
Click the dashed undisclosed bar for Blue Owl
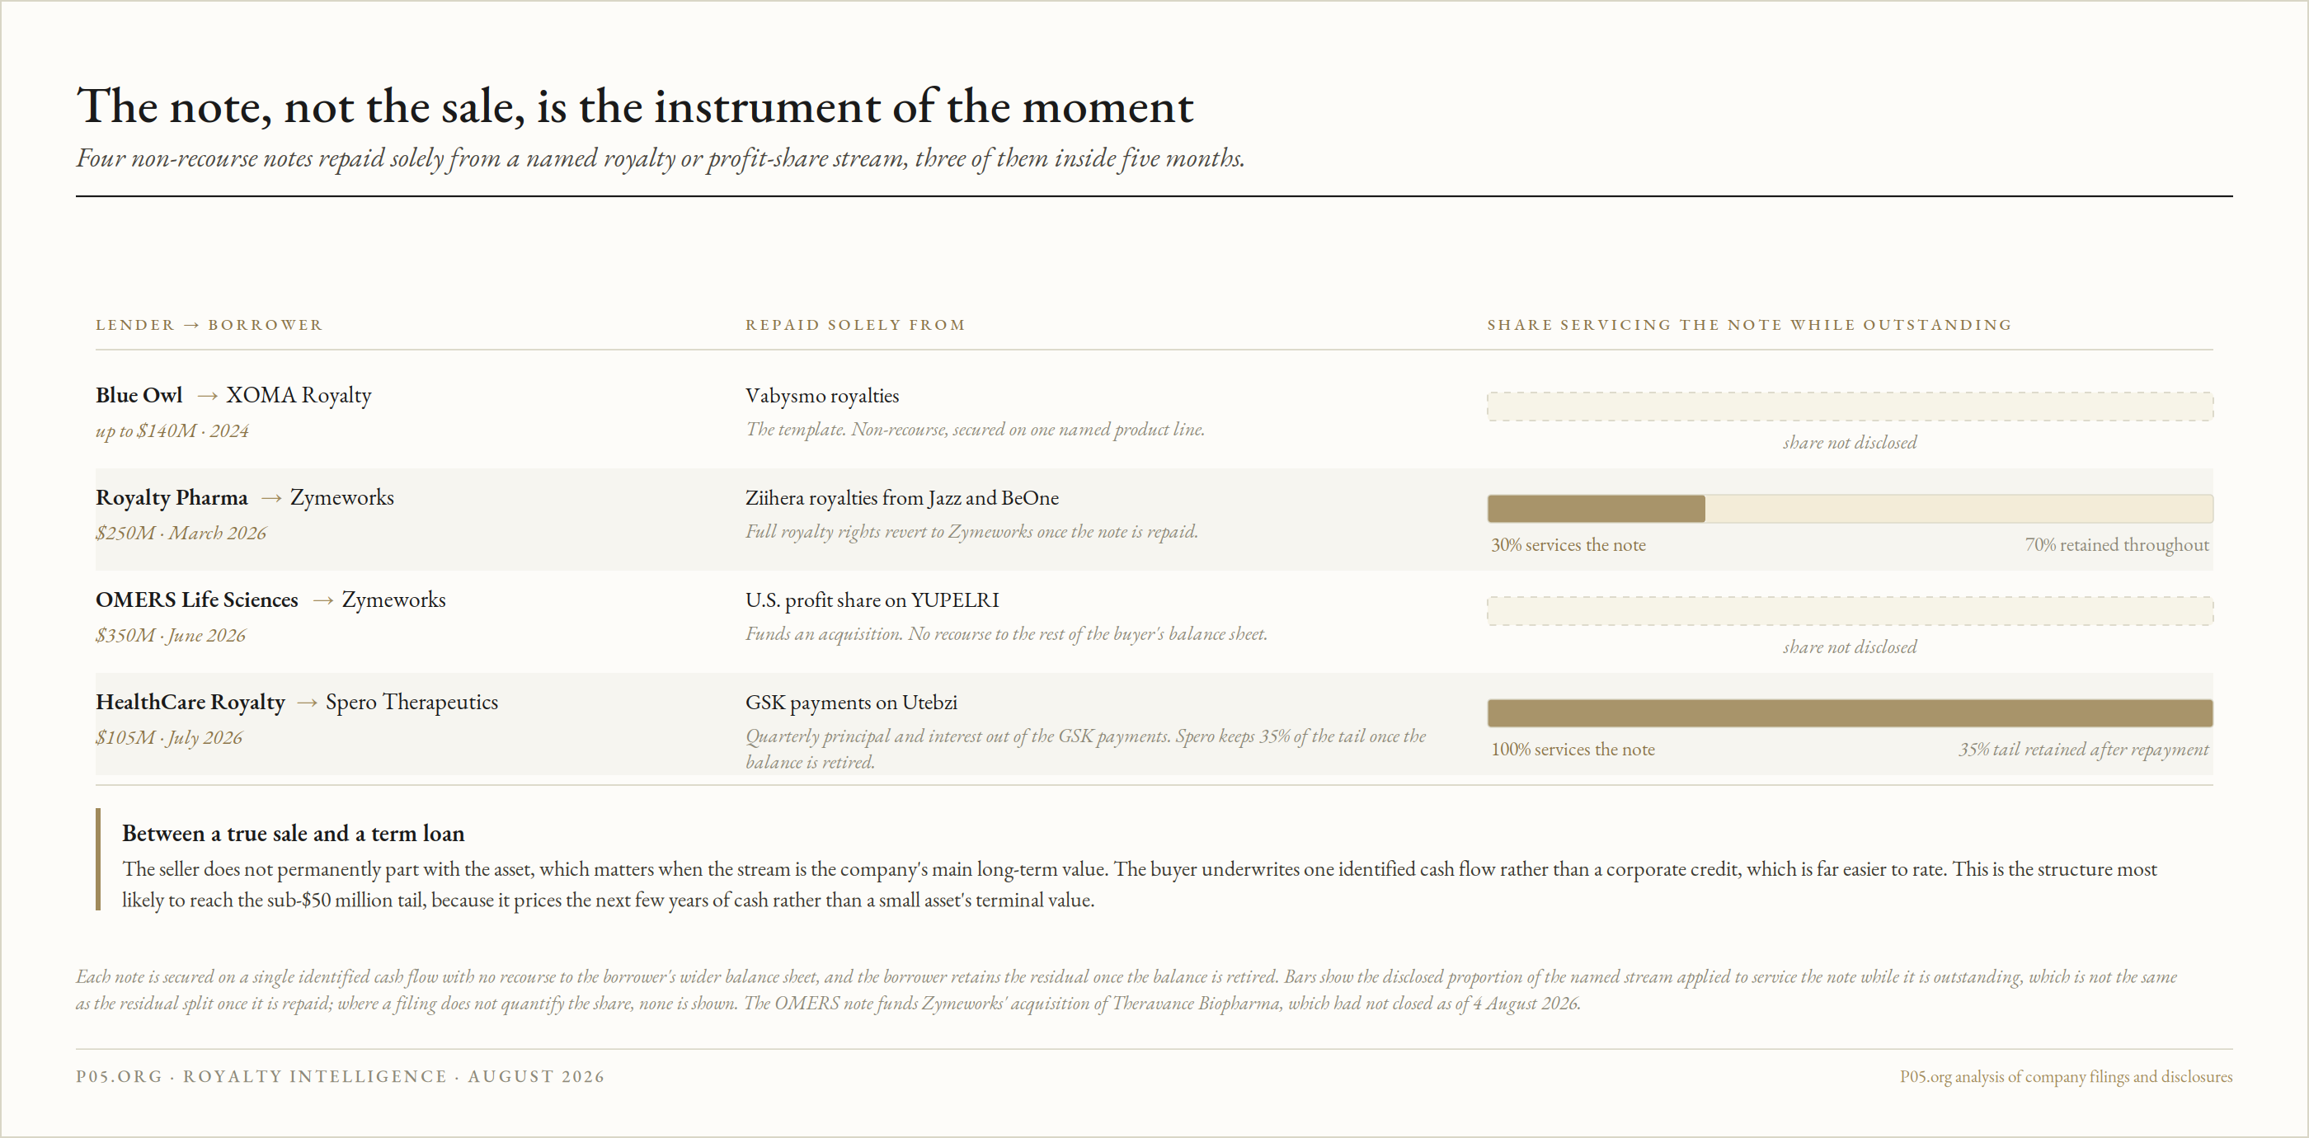pyautogui.click(x=1849, y=407)
